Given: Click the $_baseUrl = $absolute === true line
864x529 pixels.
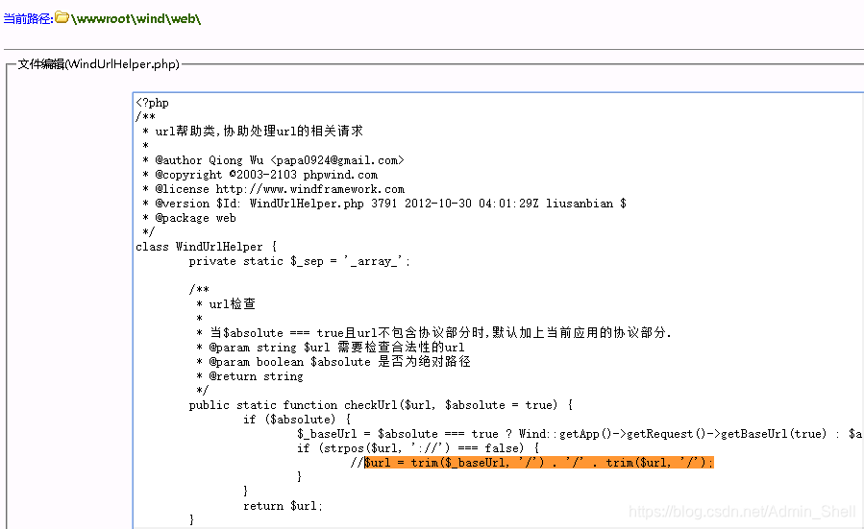Looking at the screenshot, I should 580,434.
